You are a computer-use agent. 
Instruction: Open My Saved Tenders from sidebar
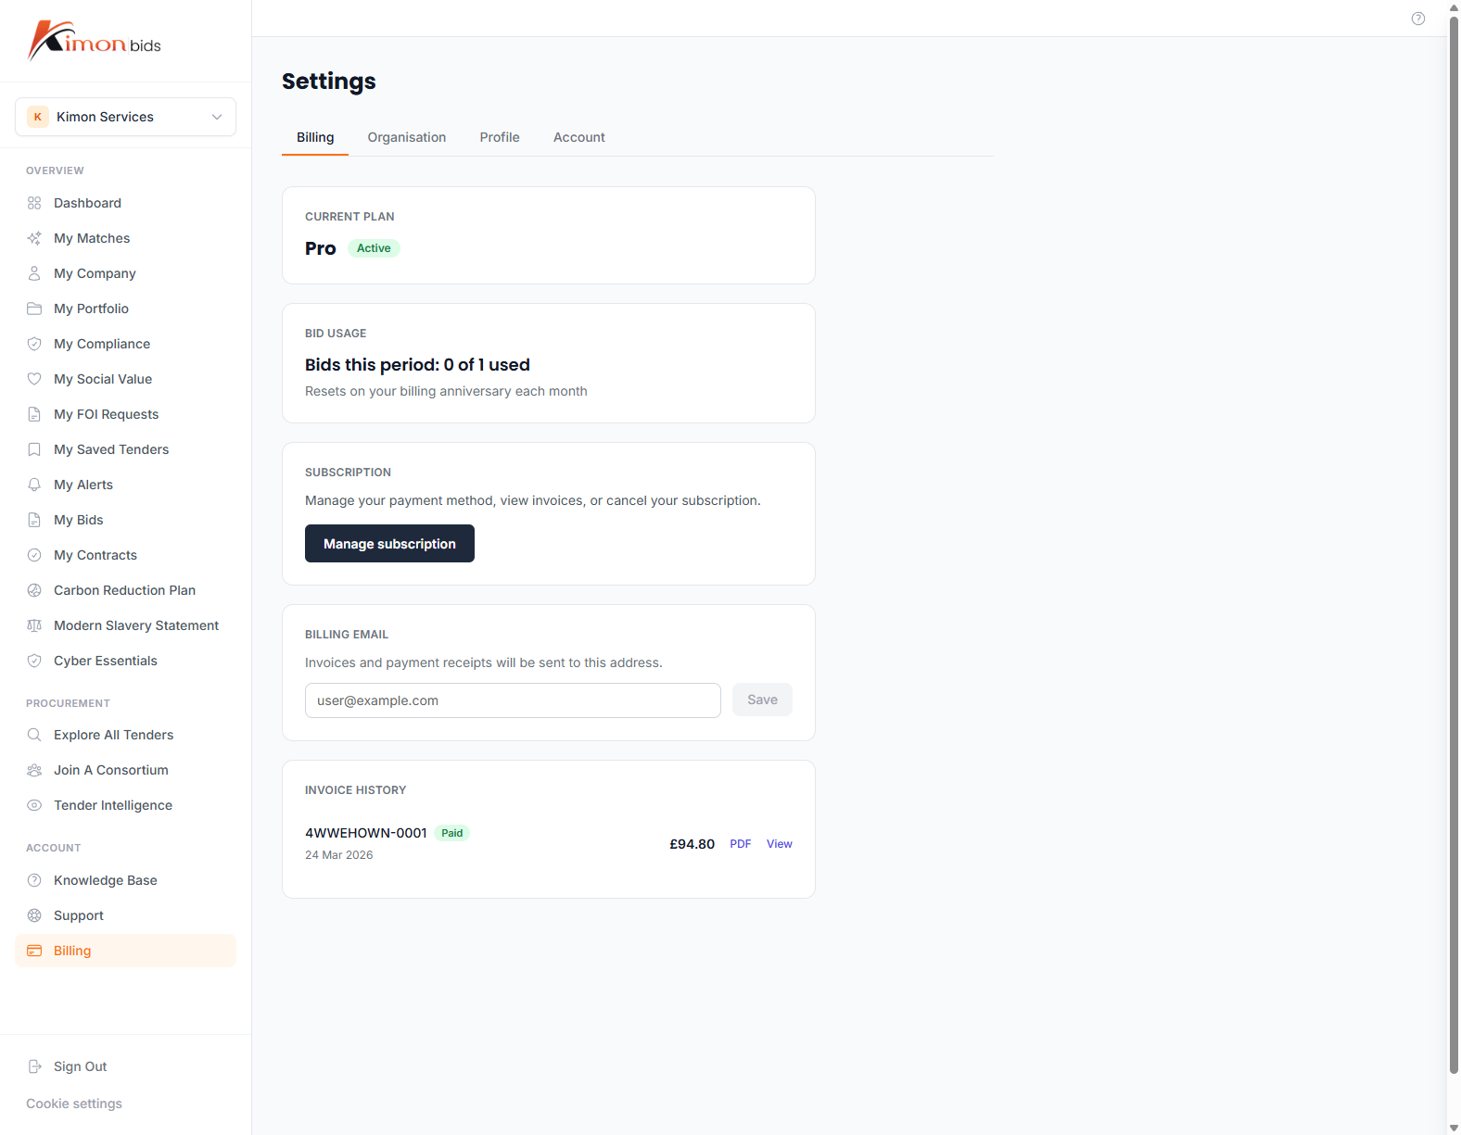pos(125,449)
